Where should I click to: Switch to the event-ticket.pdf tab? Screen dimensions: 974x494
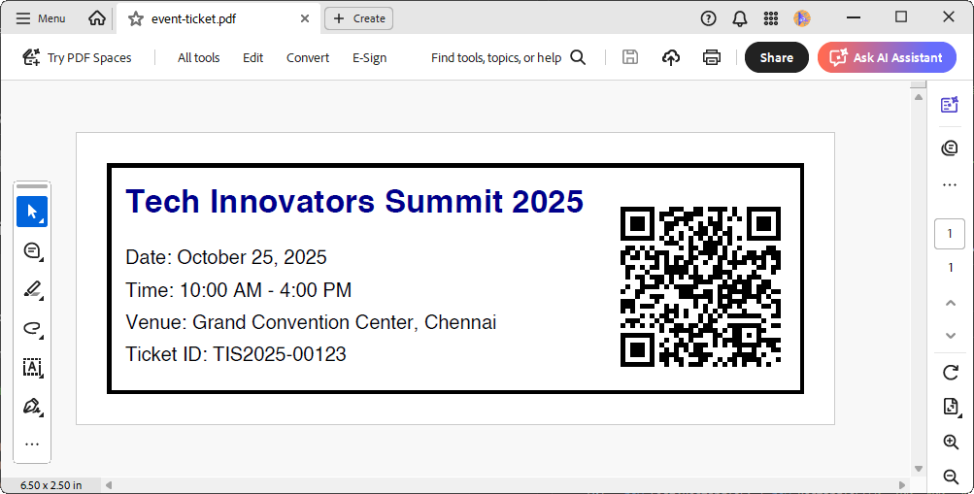pos(218,18)
